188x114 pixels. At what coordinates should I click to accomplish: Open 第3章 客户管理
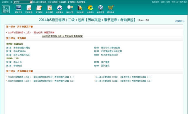[x=101, y=62]
